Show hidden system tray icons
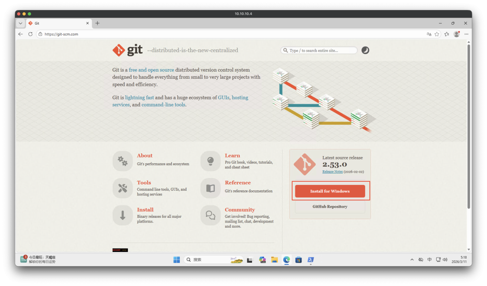 pos(412,260)
